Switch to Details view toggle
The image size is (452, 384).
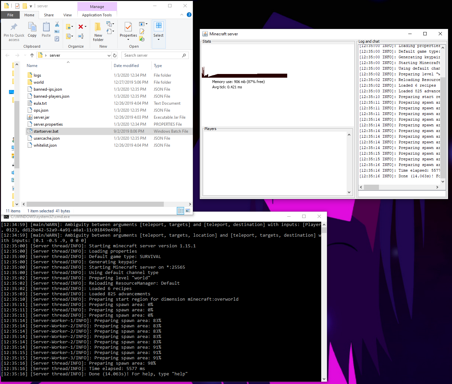(180, 211)
